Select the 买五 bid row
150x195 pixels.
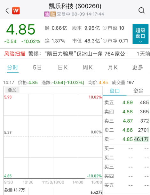pyautogui.click(x=127, y=185)
